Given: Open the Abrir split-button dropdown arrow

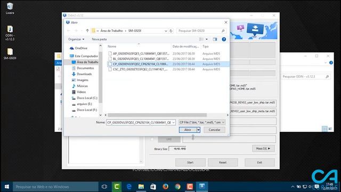Looking at the screenshot, I should coord(198,130).
